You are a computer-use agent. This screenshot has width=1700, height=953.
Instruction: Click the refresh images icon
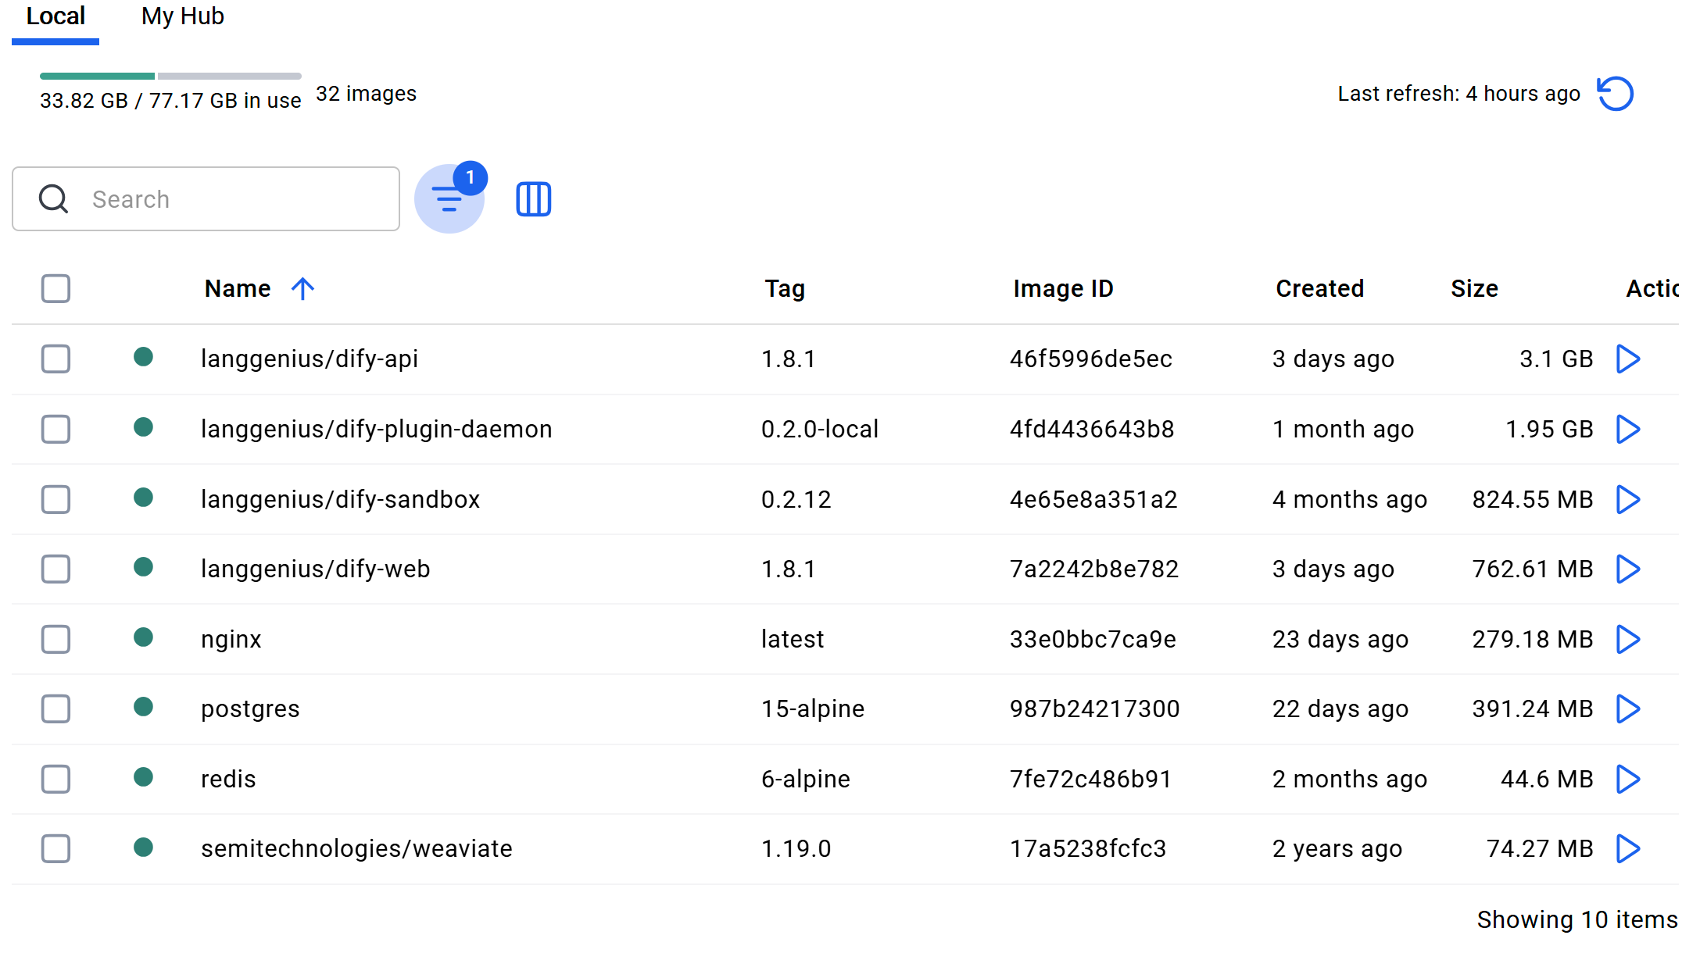pyautogui.click(x=1615, y=95)
